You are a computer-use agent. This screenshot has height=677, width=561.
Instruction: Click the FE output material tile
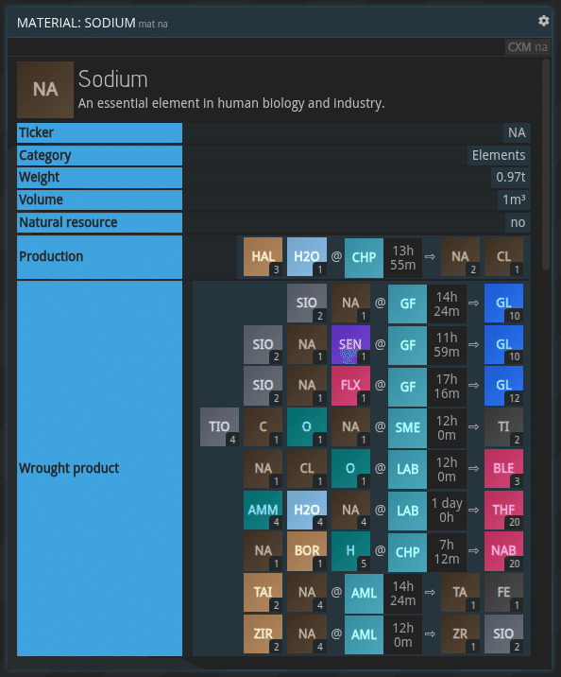tap(503, 592)
